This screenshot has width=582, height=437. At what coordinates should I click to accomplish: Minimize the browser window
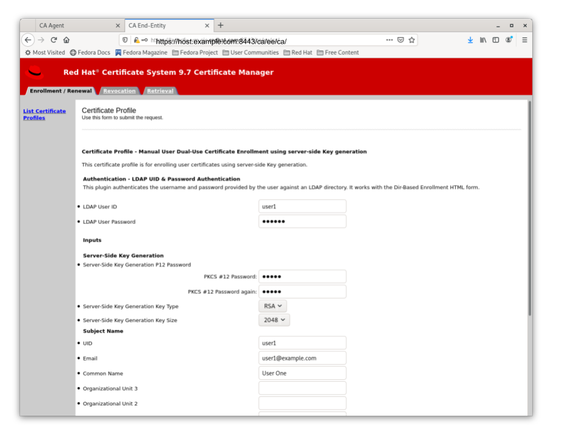point(498,25)
